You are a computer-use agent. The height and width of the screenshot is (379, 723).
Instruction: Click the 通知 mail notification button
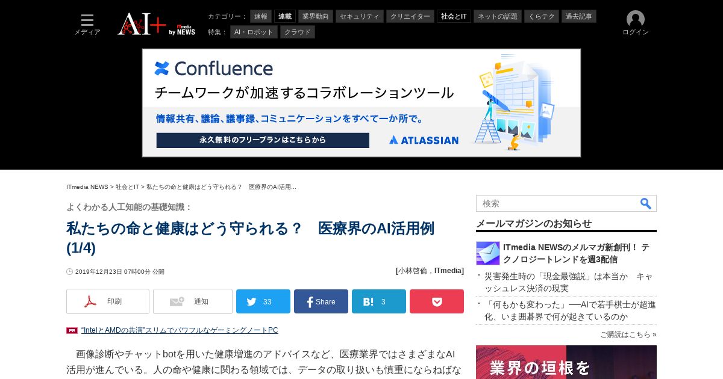193,301
